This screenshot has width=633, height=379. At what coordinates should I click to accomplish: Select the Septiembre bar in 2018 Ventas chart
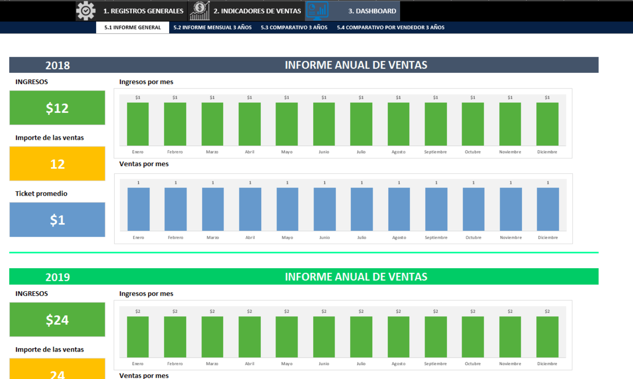(436, 209)
